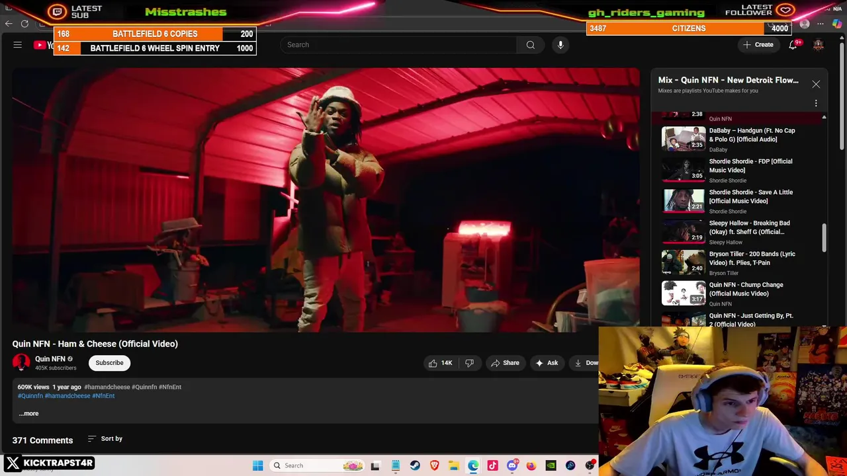Reload the page with the refresh icon
The image size is (847, 476).
[24, 24]
